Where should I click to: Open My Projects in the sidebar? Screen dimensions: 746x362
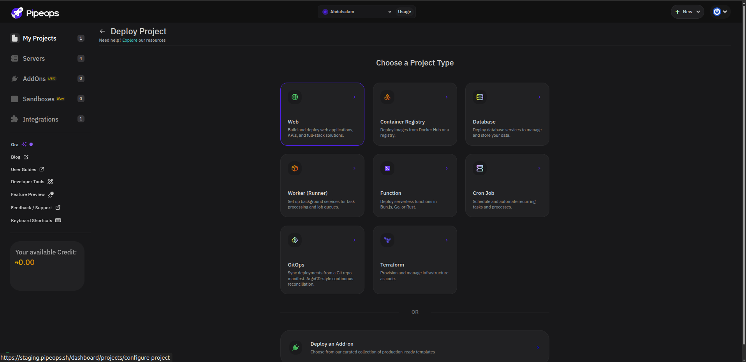pyautogui.click(x=47, y=38)
